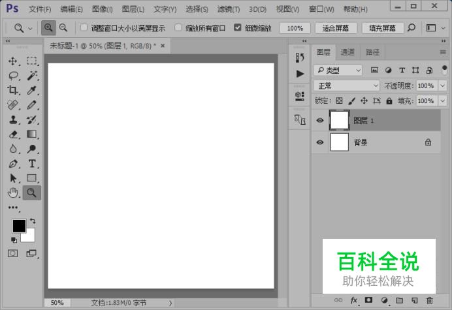Select the Rectangle shape tool

[x=32, y=178]
